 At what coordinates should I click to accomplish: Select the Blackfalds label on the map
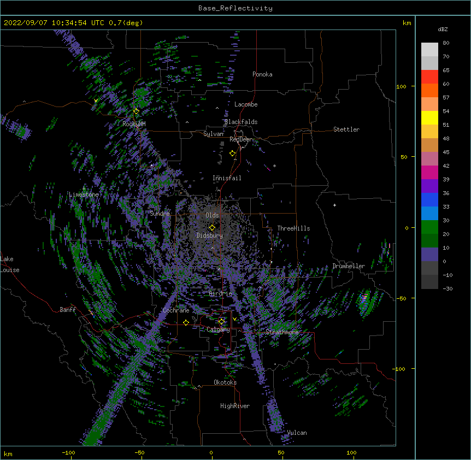(241, 122)
